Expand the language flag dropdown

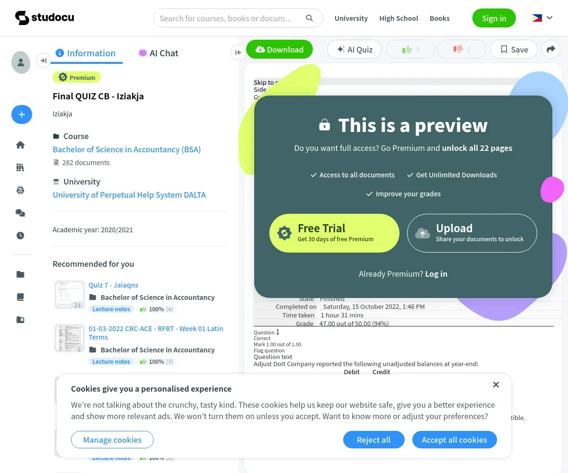(542, 18)
